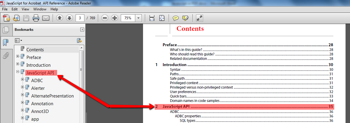Open the Attachments paperclip panel
This screenshot has width=350, height=123.
(x=6, y=55)
